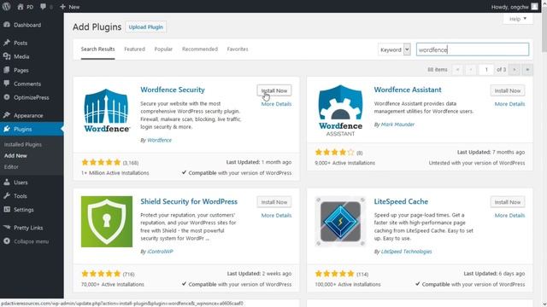Click the Upload Plugin button
This screenshot has width=547, height=307.
146,26
